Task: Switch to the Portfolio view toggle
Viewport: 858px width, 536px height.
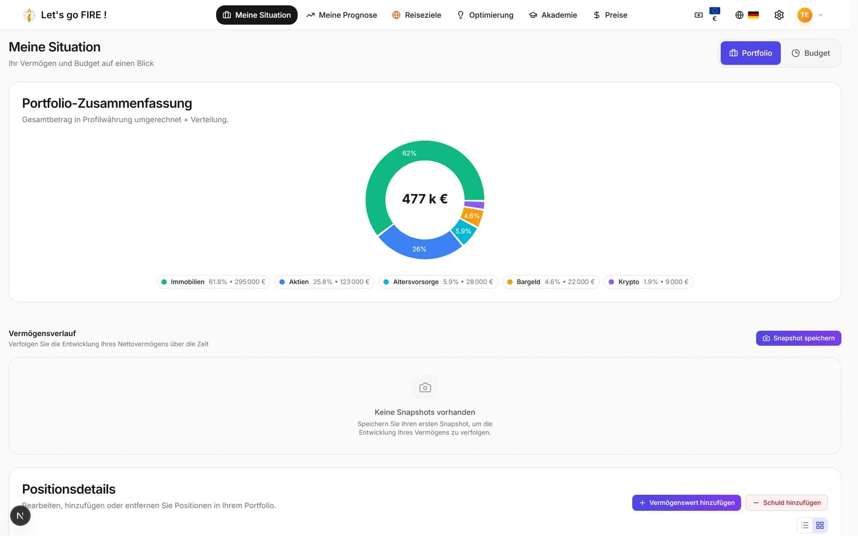Action: pos(750,53)
